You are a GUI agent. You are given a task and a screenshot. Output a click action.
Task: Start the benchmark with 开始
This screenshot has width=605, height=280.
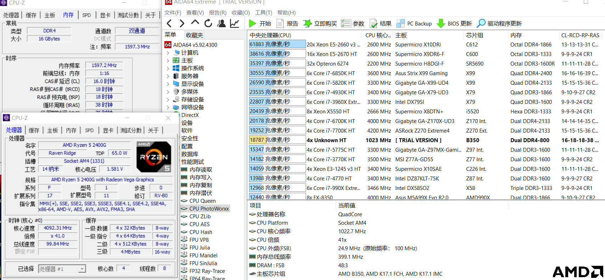pos(260,24)
